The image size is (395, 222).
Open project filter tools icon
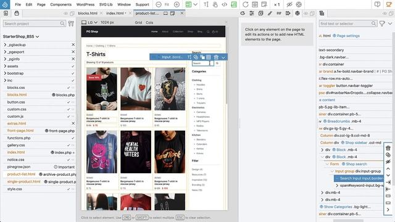click(x=71, y=23)
